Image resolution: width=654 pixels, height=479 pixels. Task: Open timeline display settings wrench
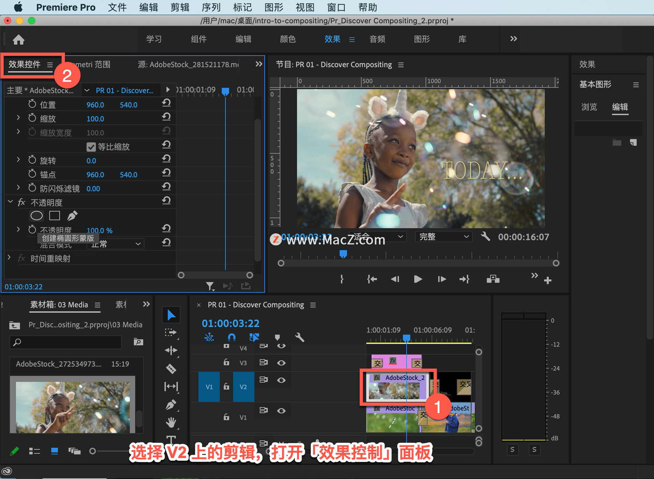[299, 337]
